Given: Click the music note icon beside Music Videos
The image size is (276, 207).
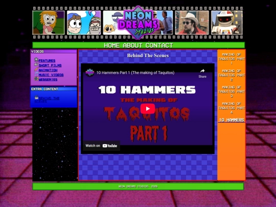Looking at the screenshot, I should tap(36, 74).
